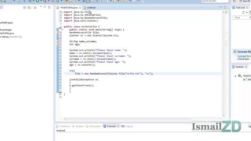The image size is (251, 141).
Task: Click the 'age = sc.nextInt();' line
Action: coord(82,65)
